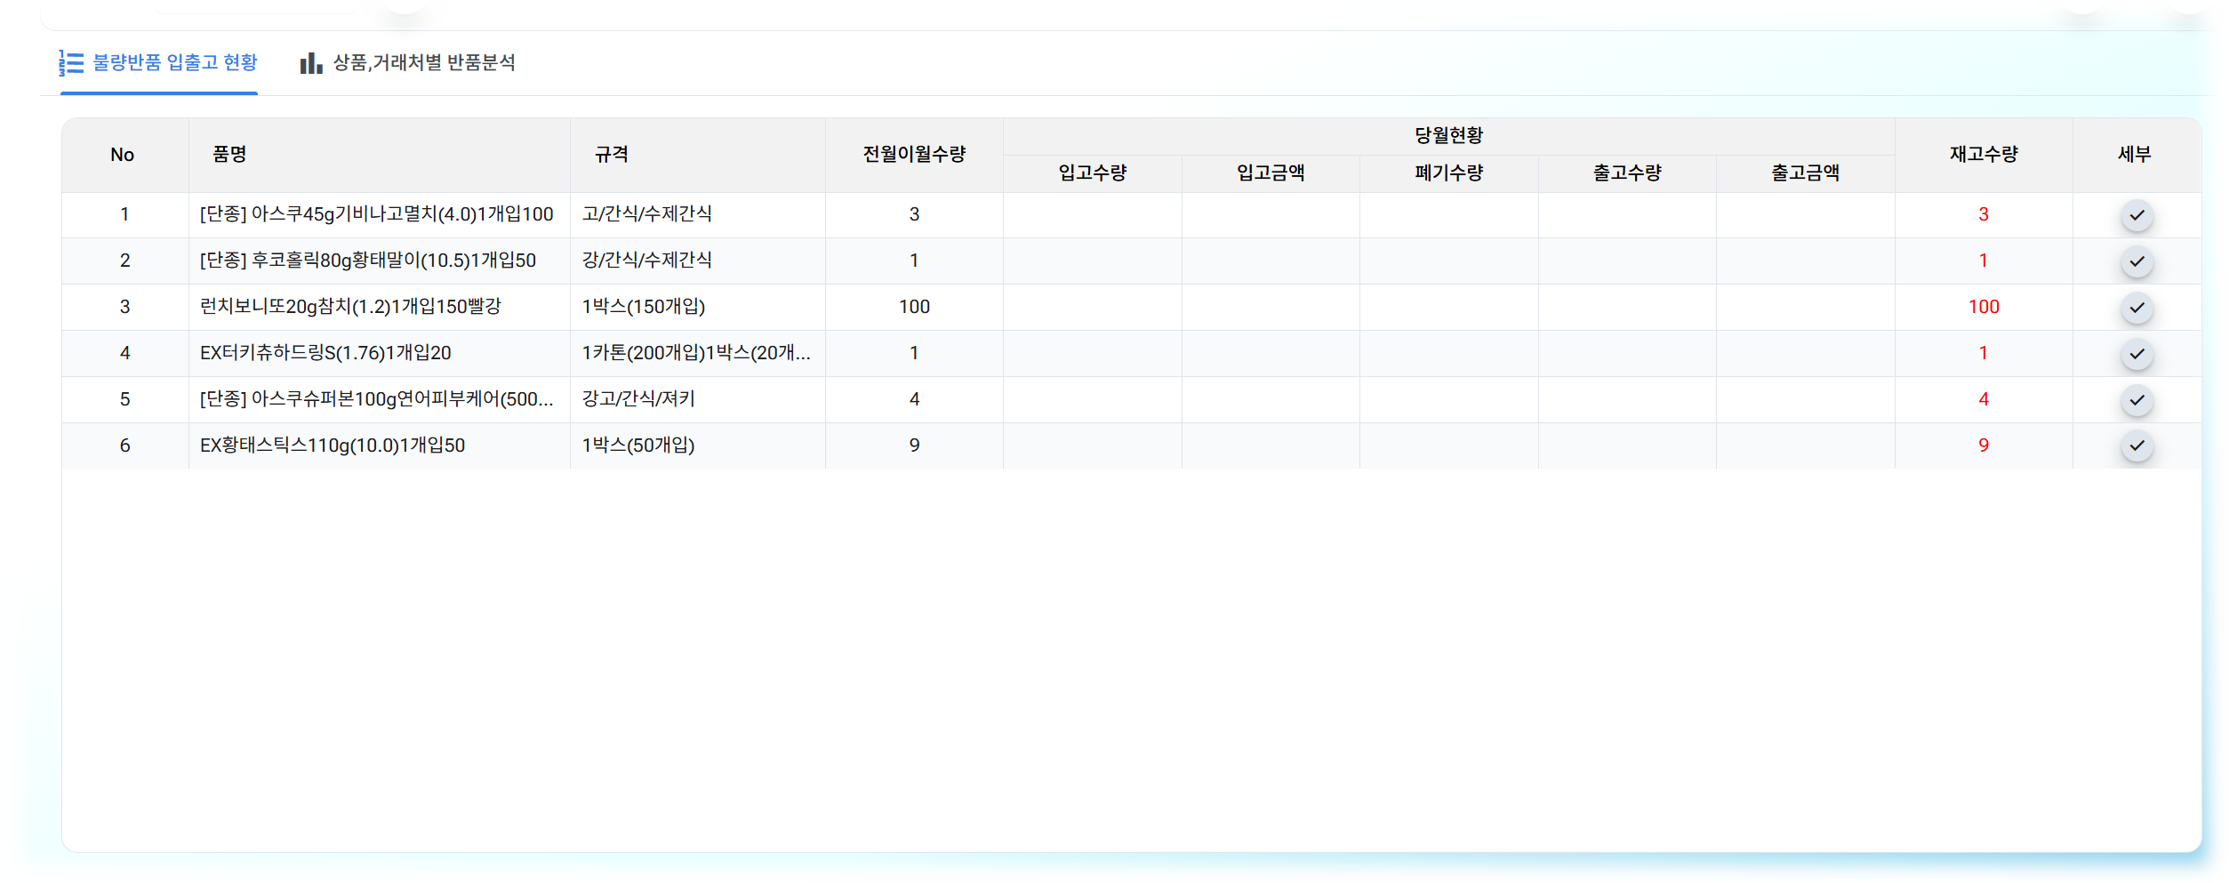Select the 1박스(50개입) spec cell
This screenshot has height=883, width=2229.
click(x=637, y=446)
